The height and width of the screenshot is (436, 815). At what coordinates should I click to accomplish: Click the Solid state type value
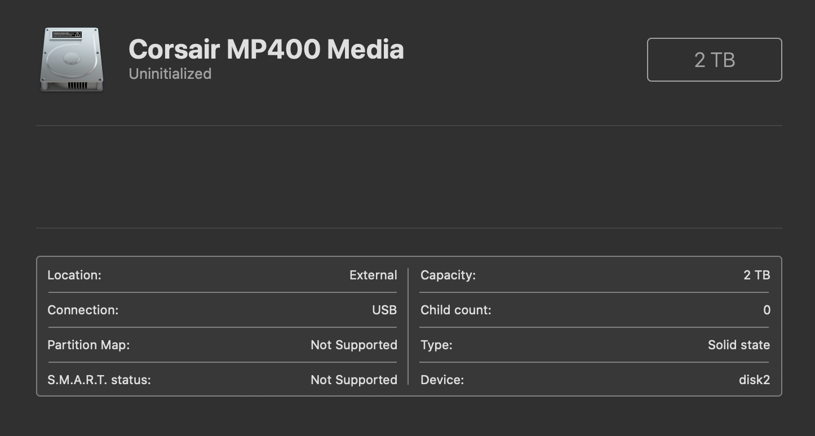(739, 345)
